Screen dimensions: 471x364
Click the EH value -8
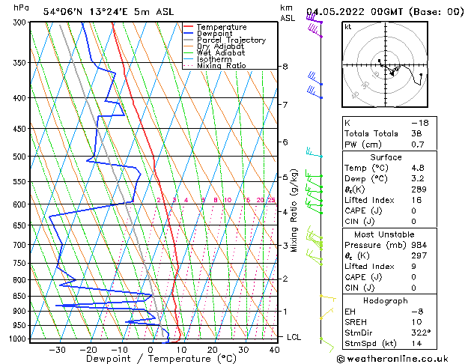(x=417, y=312)
